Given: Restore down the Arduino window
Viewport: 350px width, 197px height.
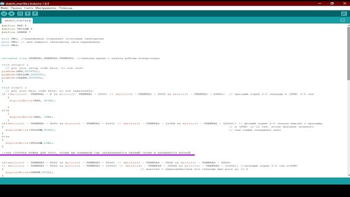Looking at the screenshot, I should [332, 4].
